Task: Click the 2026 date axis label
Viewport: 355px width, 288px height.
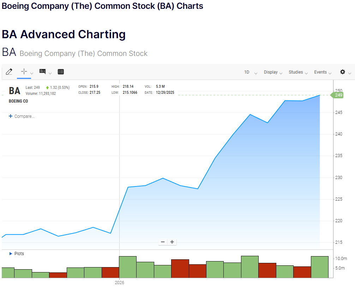Action: click(120, 283)
